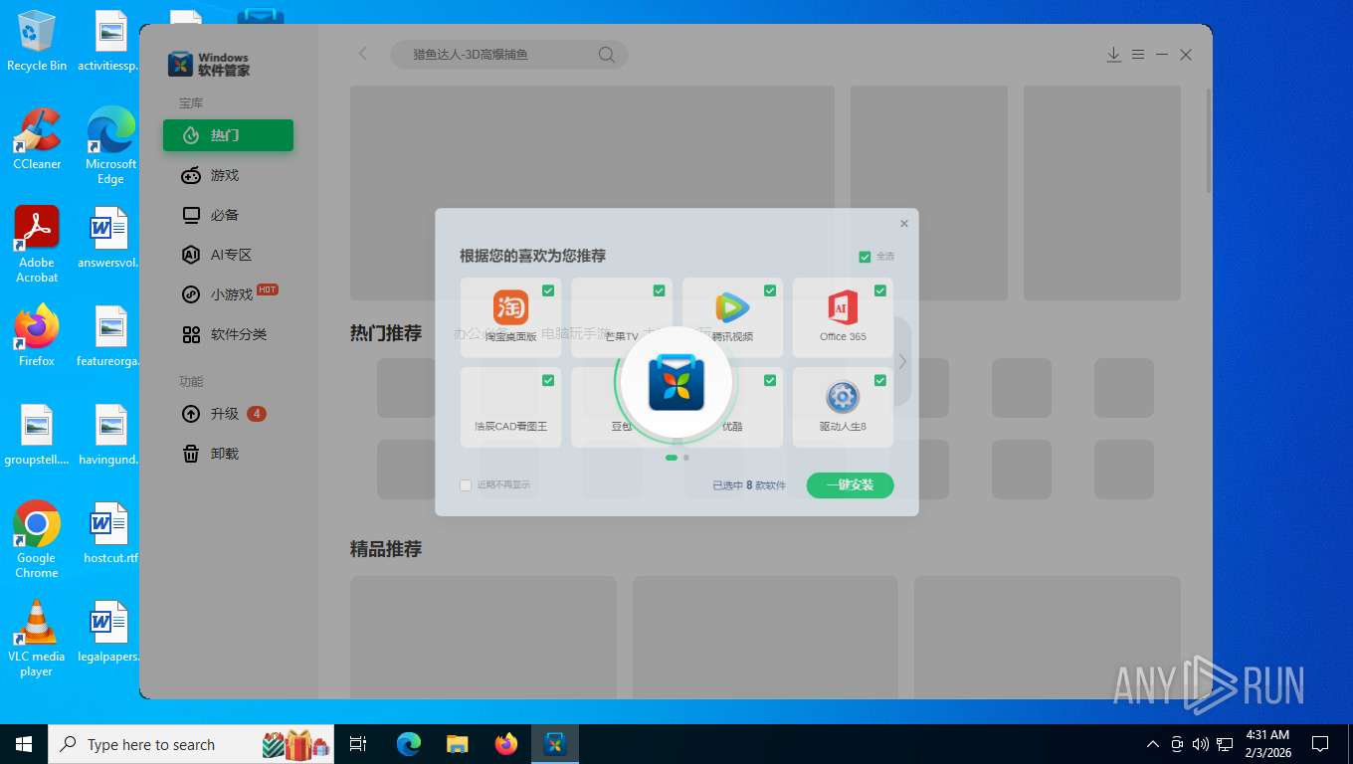The height and width of the screenshot is (764, 1353).
Task: Open the Google Chrome desktop shortcut
Action: [x=37, y=539]
